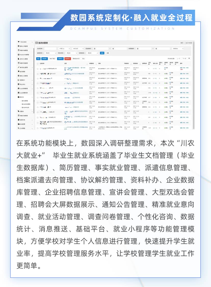
Task: Open the first date range's start calendar icon
Action: click(95, 49)
